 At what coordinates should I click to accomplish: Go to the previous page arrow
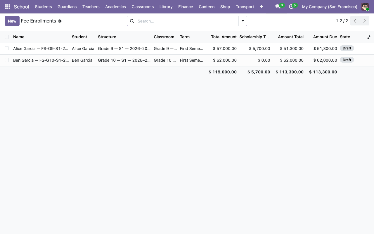(x=355, y=21)
